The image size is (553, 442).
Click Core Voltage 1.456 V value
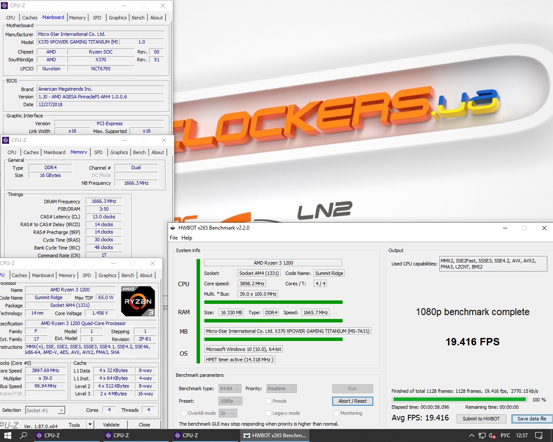click(100, 313)
